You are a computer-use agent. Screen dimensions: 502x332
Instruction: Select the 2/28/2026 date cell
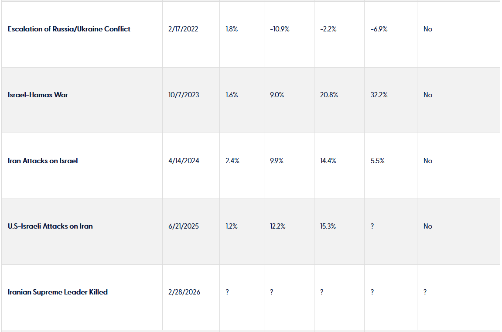coord(184,292)
